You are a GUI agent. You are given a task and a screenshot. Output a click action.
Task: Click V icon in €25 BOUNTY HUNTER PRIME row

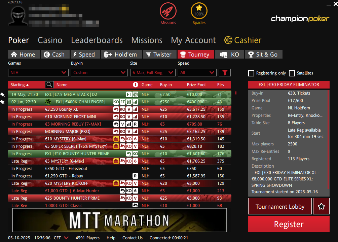coord(135,198)
